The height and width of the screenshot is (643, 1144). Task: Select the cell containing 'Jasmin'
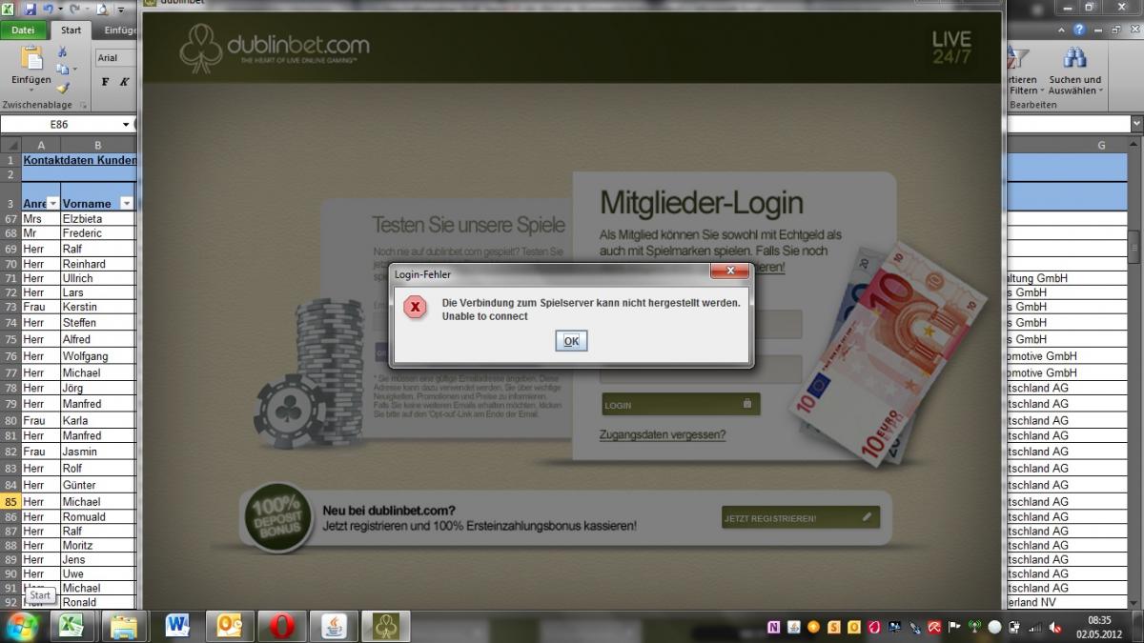pos(98,452)
